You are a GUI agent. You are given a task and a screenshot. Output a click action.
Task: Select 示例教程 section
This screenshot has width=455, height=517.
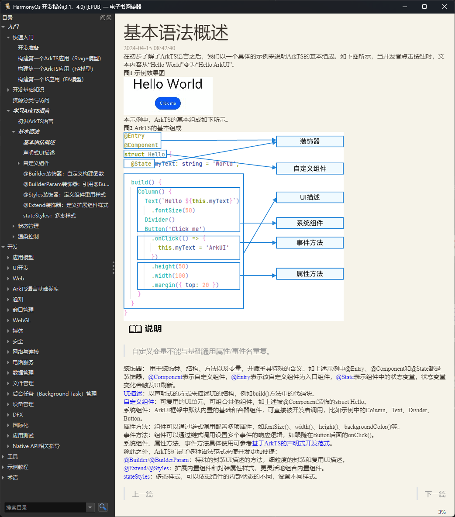pos(18,467)
